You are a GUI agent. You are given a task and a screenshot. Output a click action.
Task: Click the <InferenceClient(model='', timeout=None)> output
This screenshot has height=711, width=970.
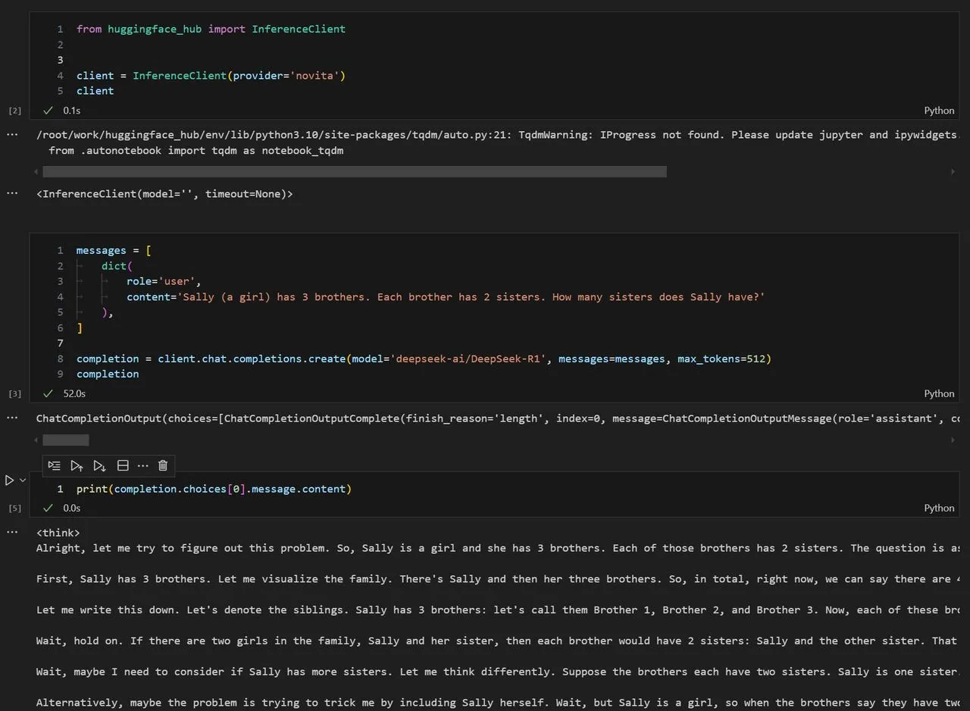pos(164,193)
